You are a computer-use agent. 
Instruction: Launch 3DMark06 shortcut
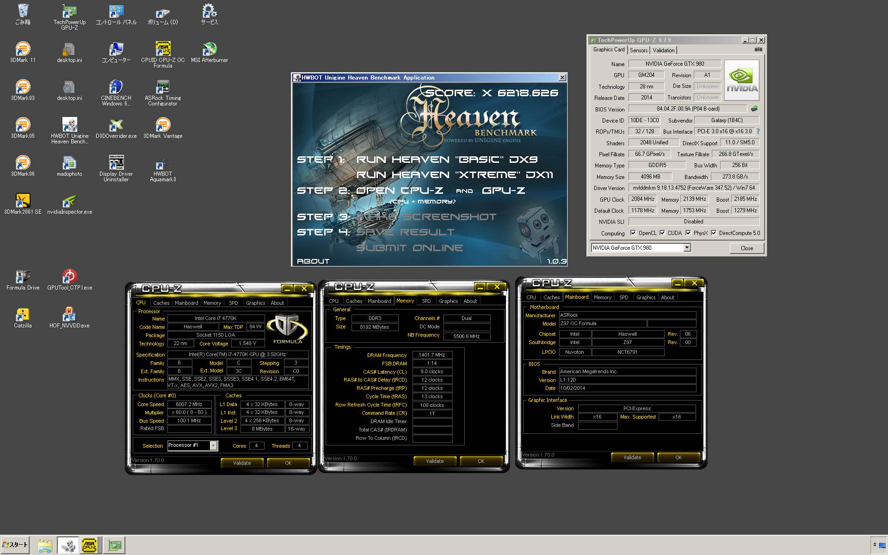[x=23, y=166]
